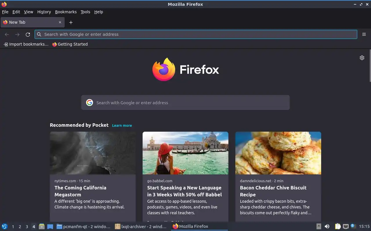Click Import bookmarks in the bookmarks toolbar

pos(26,44)
